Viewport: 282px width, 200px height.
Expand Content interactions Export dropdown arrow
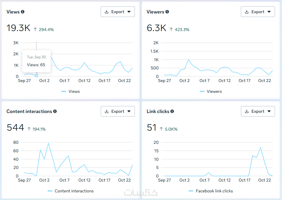129,111
